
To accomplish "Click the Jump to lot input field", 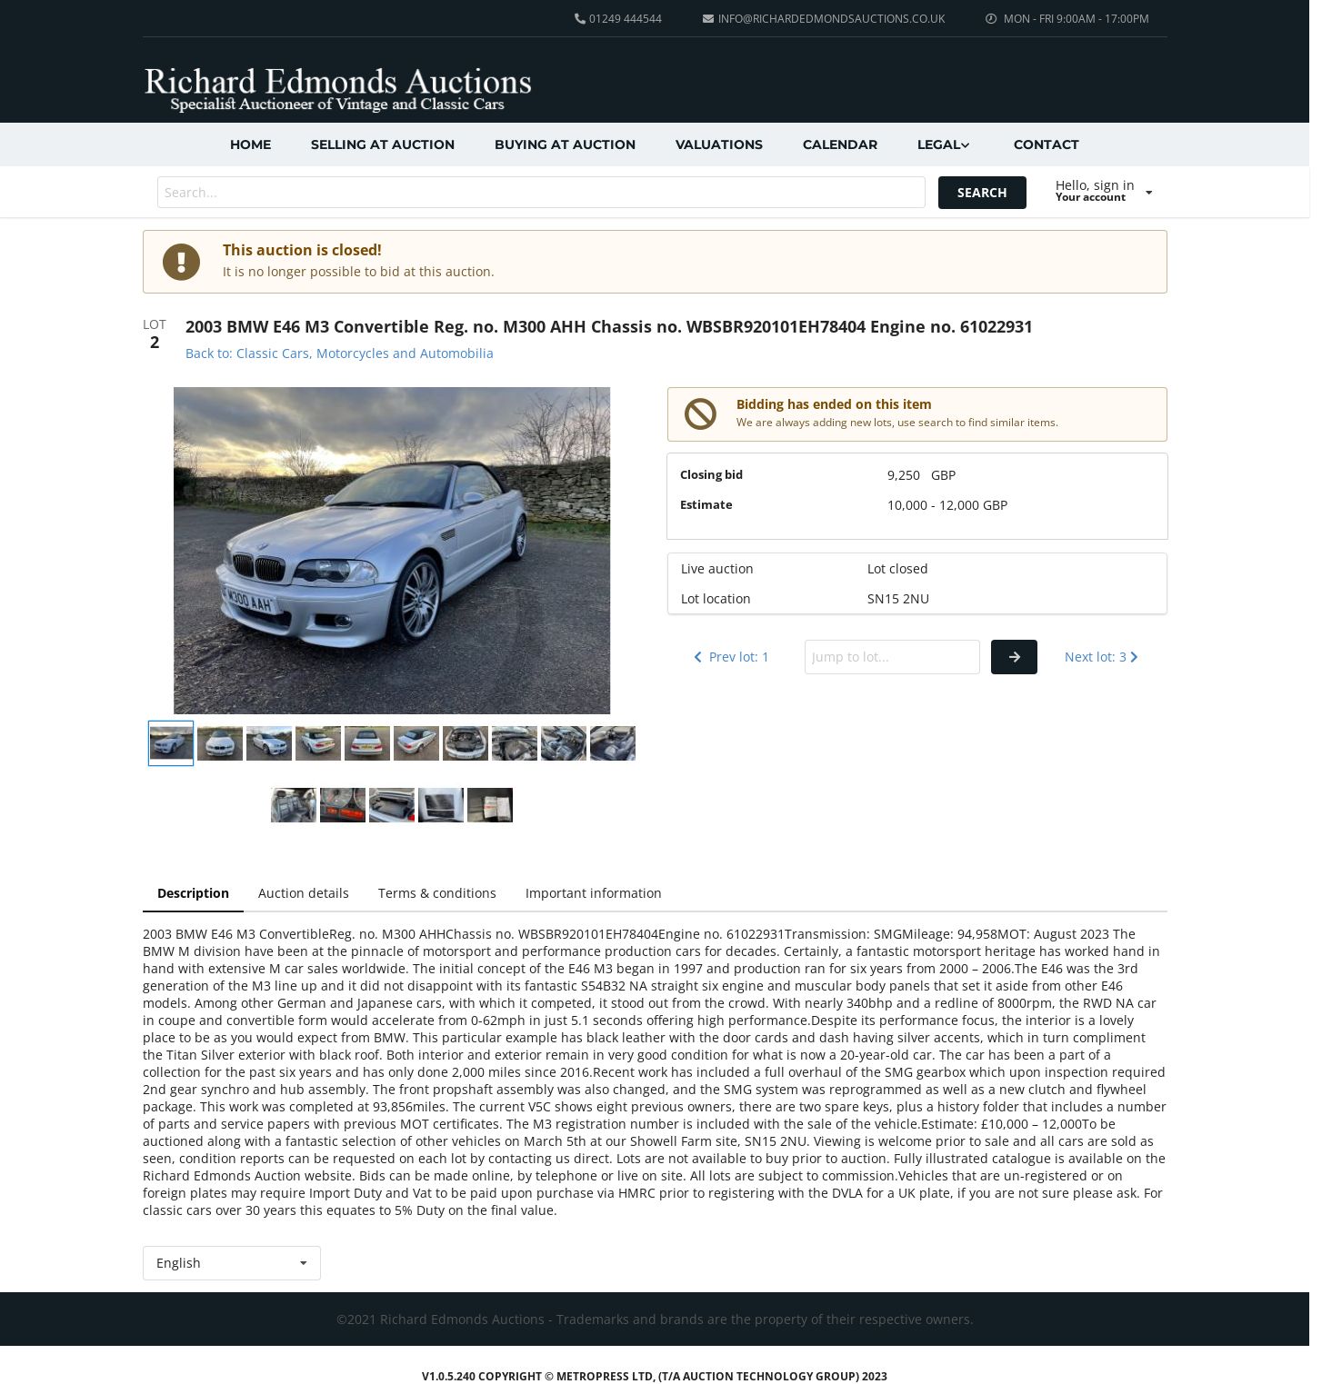I will pos(892,657).
